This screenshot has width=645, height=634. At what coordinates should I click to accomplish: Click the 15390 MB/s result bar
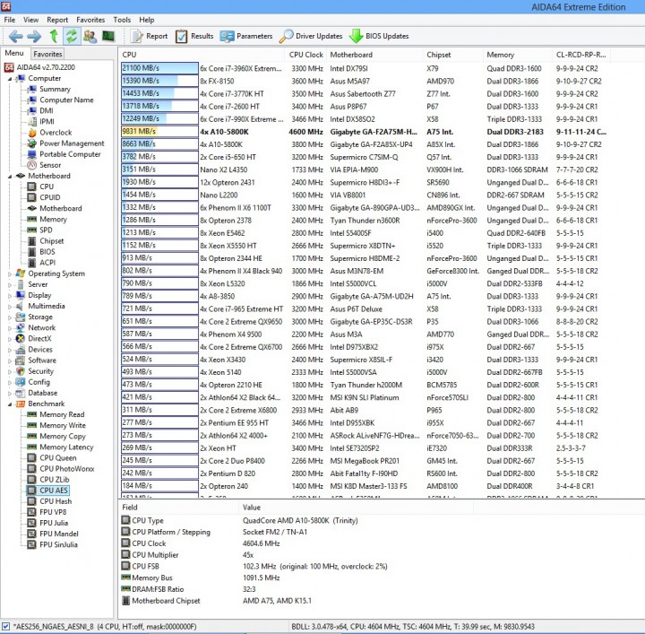pyautogui.click(x=159, y=81)
